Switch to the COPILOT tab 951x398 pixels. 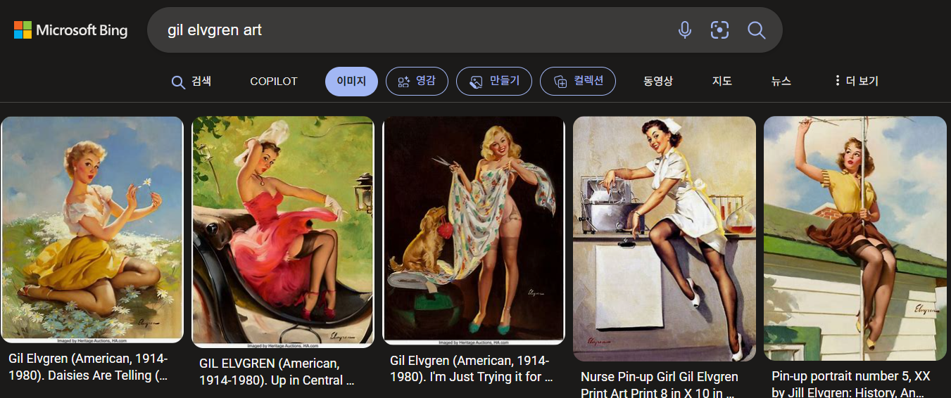274,82
